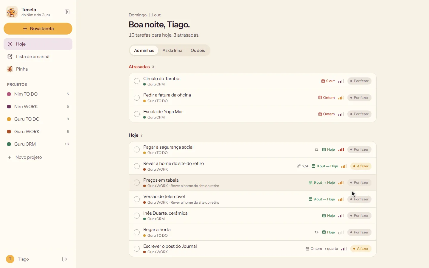Screen dimensions: 429x268
Task: Complete the Escola de Yoga Mar task
Action: coord(137,114)
